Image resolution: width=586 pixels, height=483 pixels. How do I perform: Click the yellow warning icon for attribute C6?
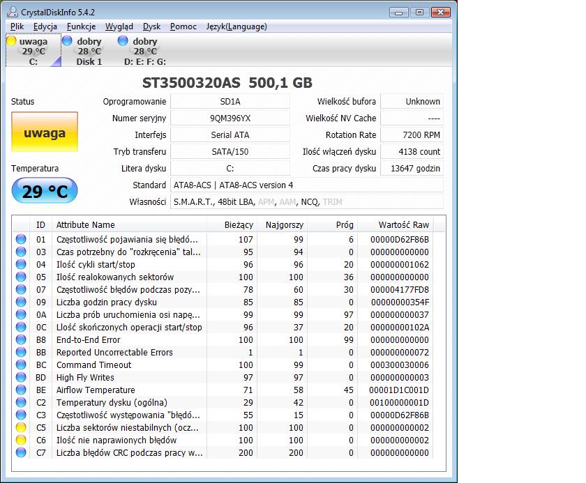pyautogui.click(x=21, y=440)
